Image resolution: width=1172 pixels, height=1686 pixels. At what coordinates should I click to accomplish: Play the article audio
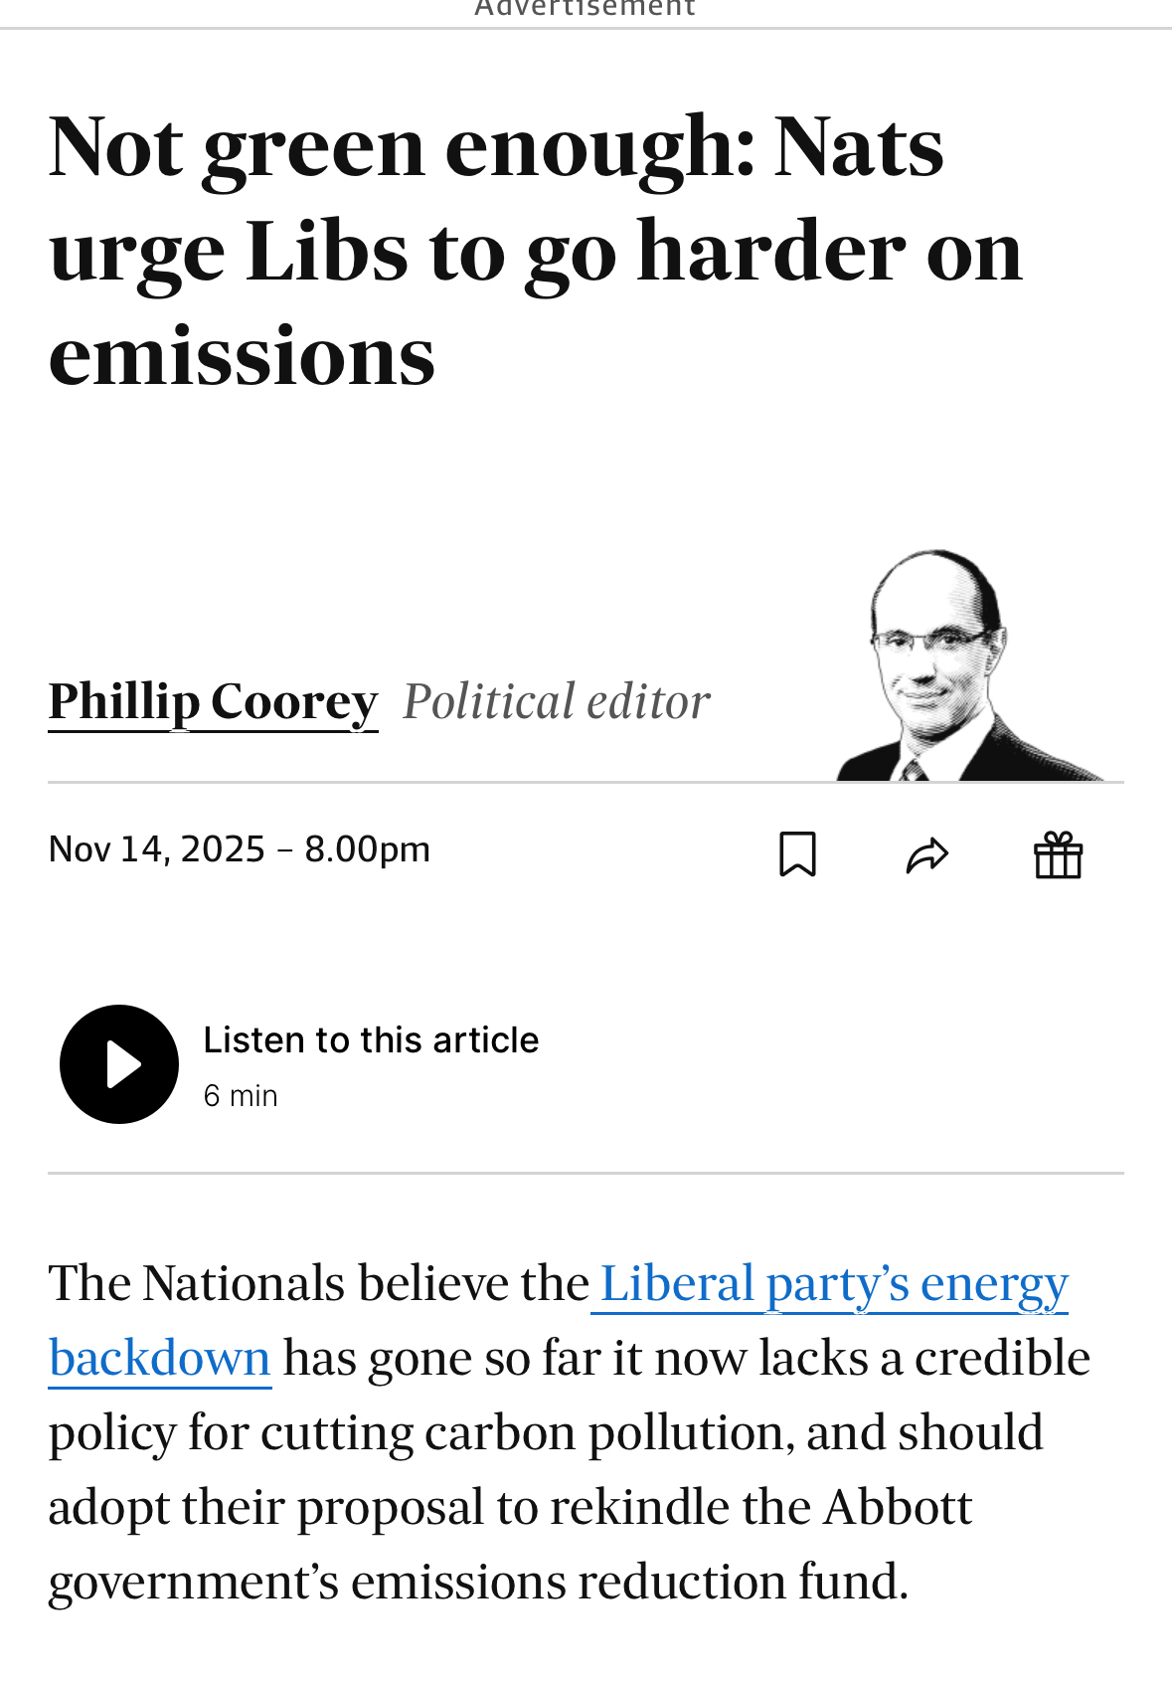click(119, 1063)
